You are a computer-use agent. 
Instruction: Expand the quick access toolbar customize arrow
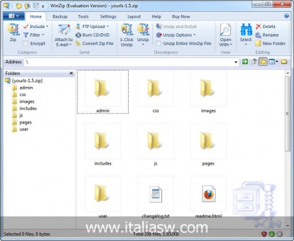click(x=43, y=6)
